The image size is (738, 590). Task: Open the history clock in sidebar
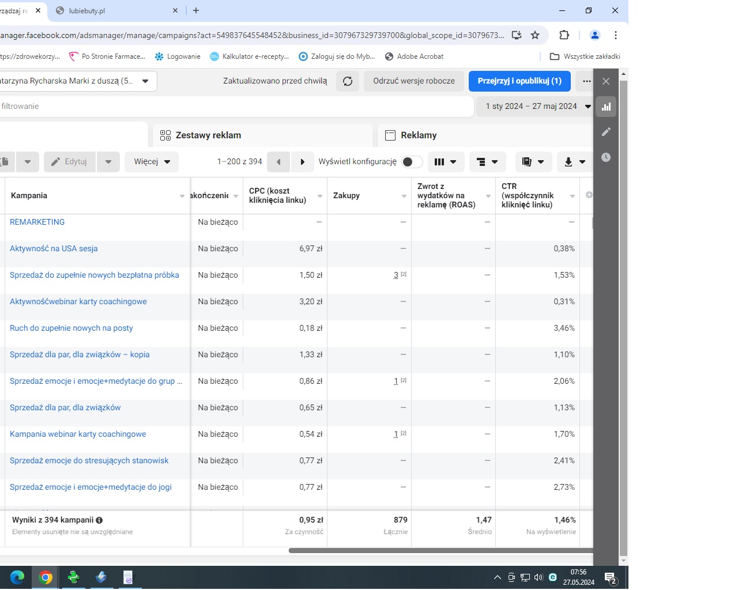(606, 157)
